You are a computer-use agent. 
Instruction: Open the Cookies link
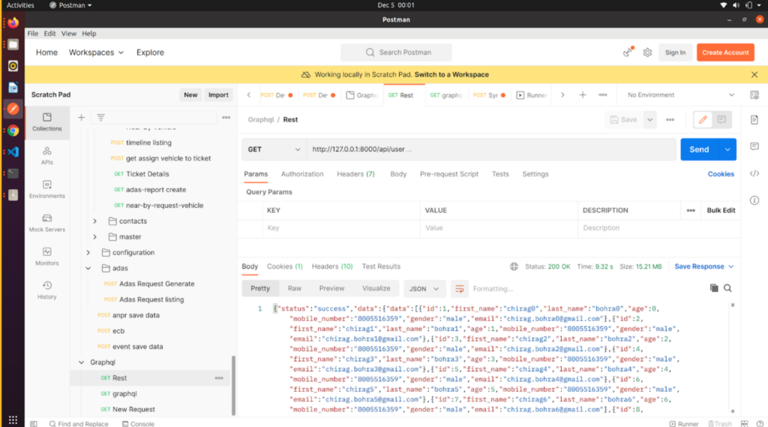(721, 174)
